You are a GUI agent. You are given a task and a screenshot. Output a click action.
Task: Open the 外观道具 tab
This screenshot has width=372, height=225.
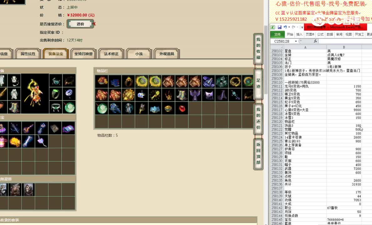pos(167,54)
